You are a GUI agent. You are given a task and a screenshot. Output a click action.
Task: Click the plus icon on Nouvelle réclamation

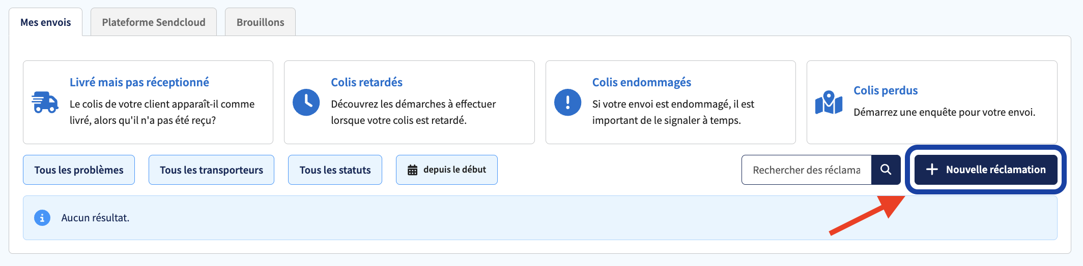932,170
